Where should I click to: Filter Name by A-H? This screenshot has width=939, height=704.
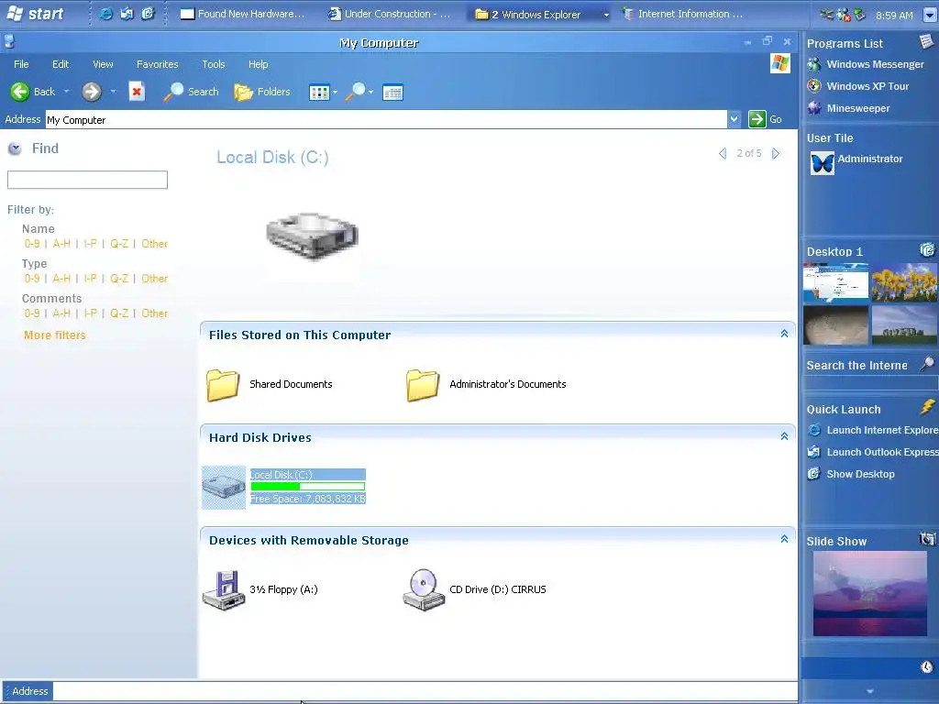[x=61, y=244]
